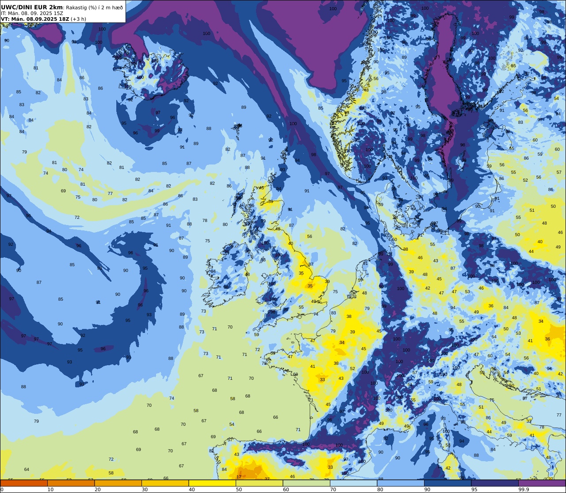The image size is (566, 493).
Task: Click the legend tick label '10'
Action: (50, 489)
